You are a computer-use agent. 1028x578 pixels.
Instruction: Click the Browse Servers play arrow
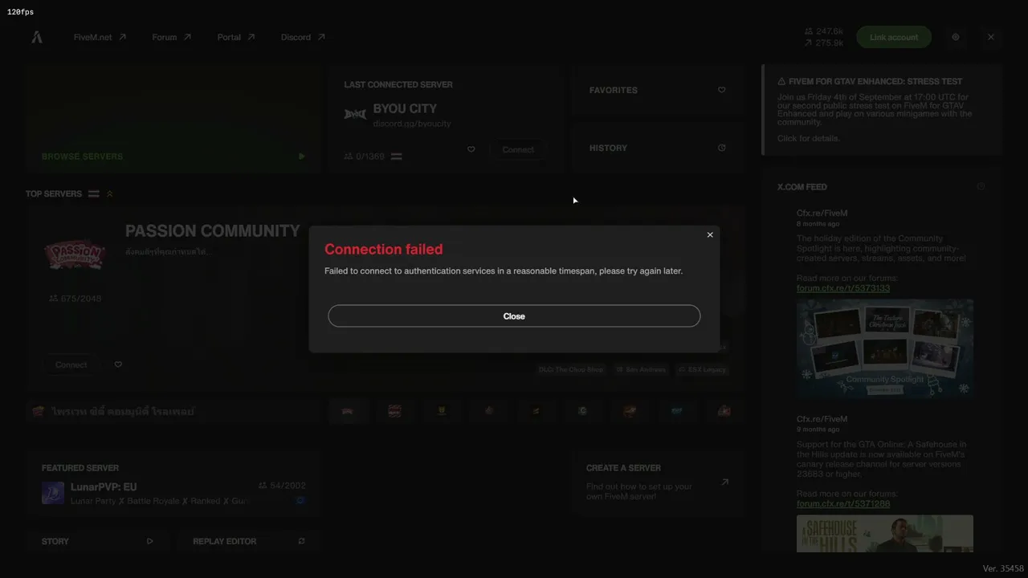[301, 157]
